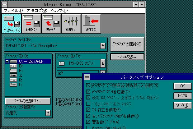193x129 pixels.
Task: Minimize the Microsoft Backup window
Action: (136, 5)
